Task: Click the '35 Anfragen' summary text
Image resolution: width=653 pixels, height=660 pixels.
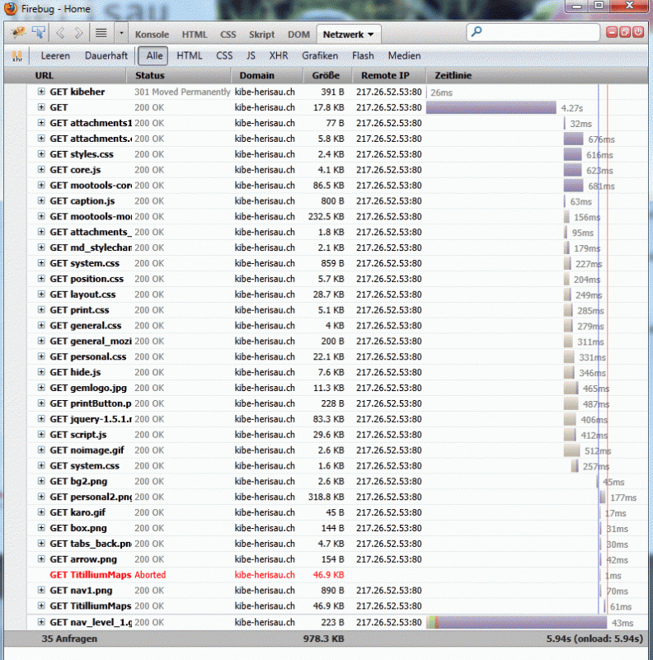Action: tap(69, 639)
